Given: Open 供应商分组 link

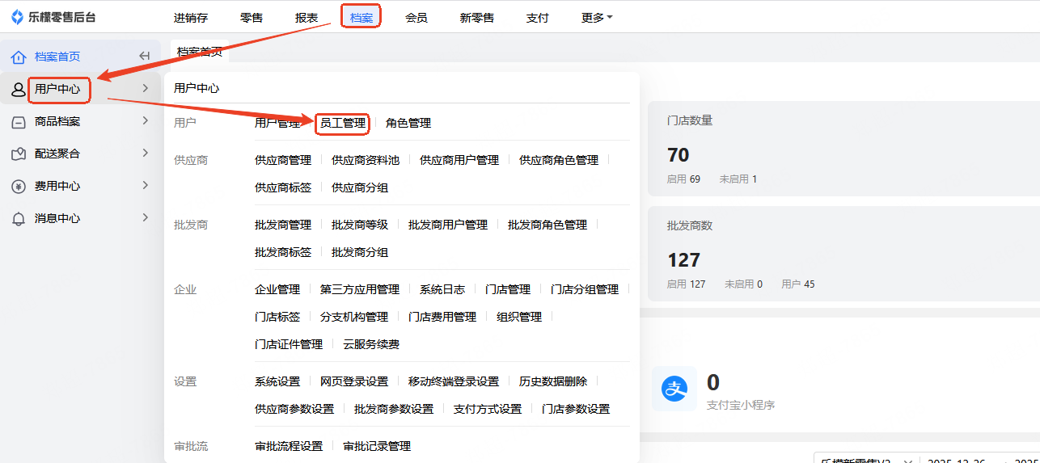Looking at the screenshot, I should click(x=360, y=187).
